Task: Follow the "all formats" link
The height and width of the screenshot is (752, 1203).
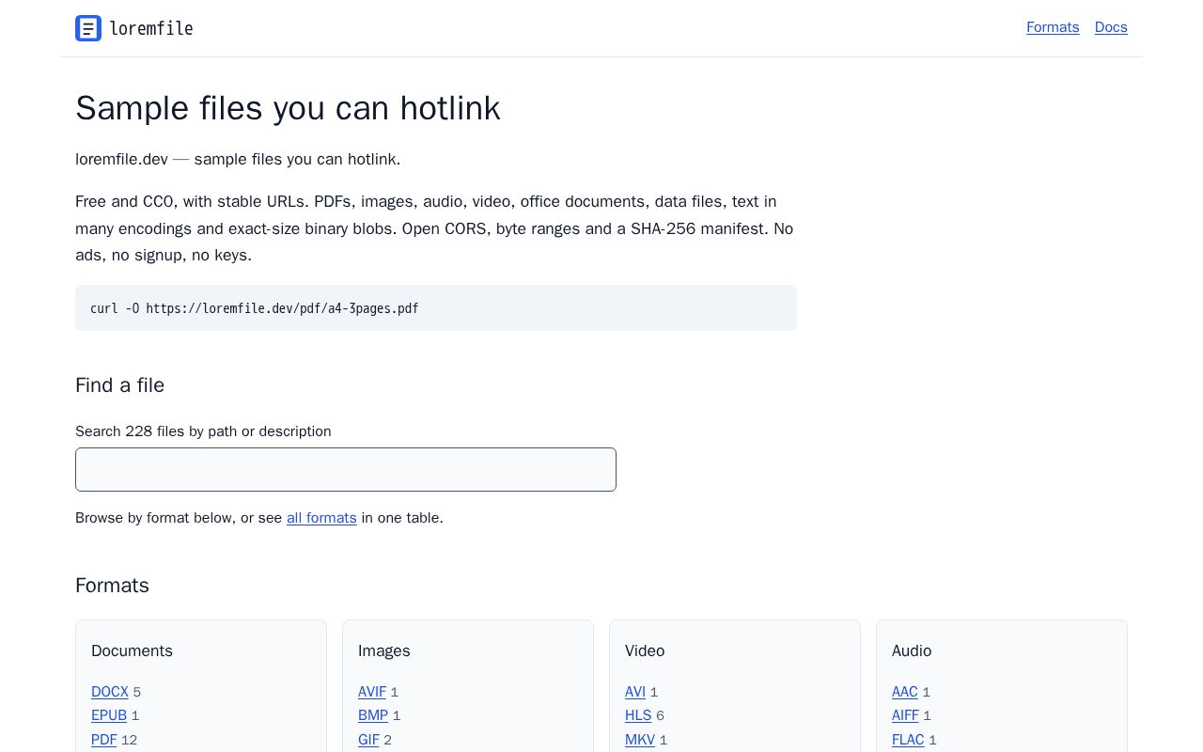Action: point(321,518)
